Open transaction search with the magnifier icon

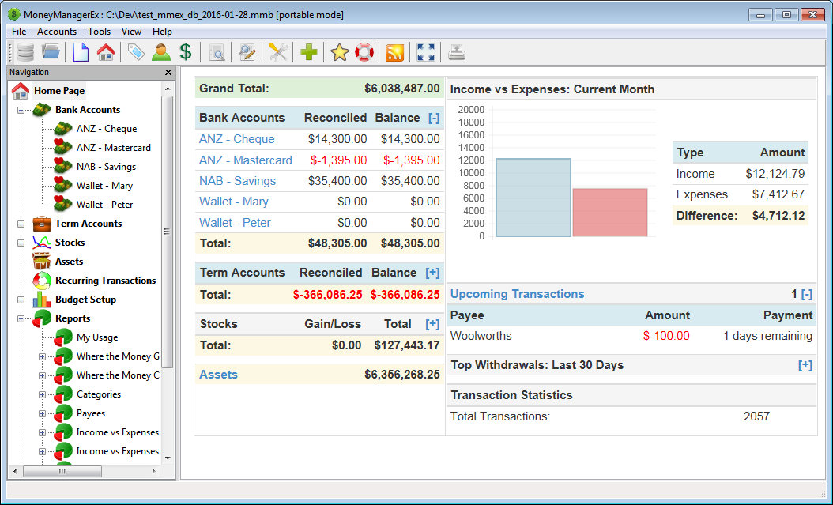pos(217,52)
